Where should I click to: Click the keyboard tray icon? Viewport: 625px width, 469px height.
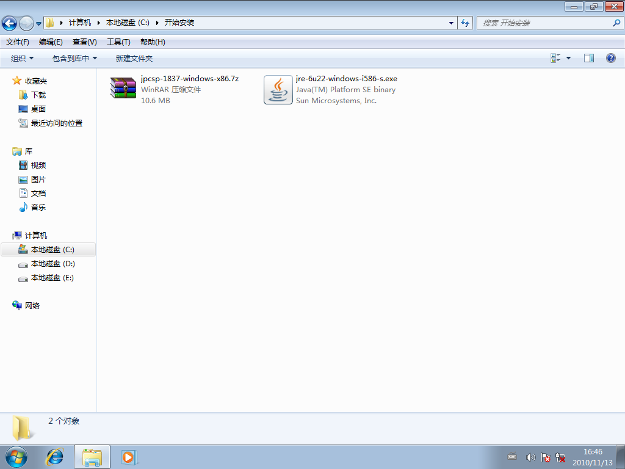click(512, 457)
